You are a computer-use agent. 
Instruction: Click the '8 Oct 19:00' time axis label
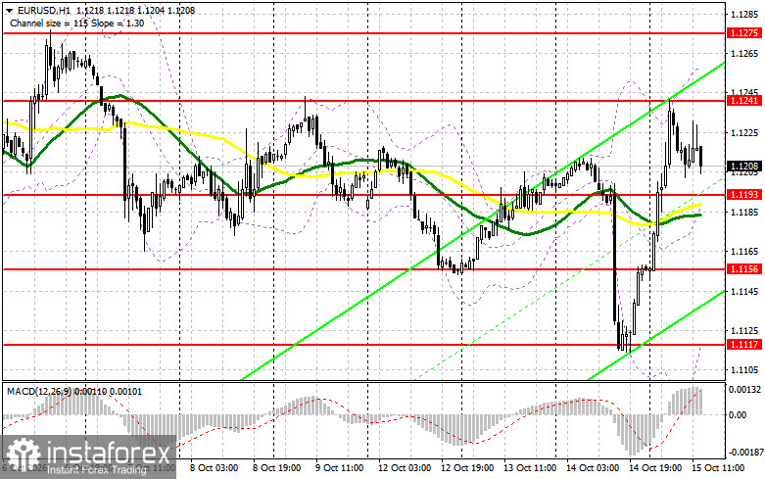(276, 468)
